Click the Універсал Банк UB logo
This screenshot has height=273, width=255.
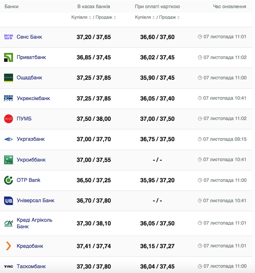9,201
